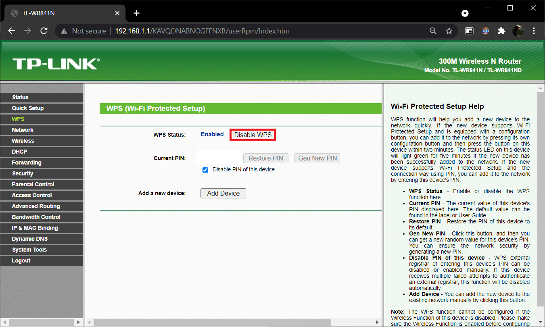Click the zoom magnifier icon in address bar
The height and width of the screenshot is (327, 545).
433,31
